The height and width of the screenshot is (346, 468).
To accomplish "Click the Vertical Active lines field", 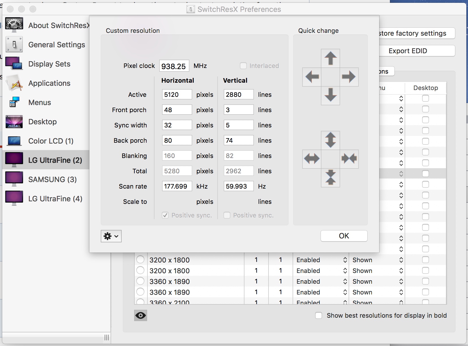I will 239,95.
